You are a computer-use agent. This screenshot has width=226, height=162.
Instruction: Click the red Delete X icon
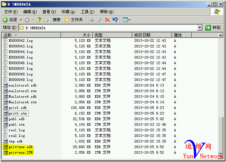[x=107, y=20]
